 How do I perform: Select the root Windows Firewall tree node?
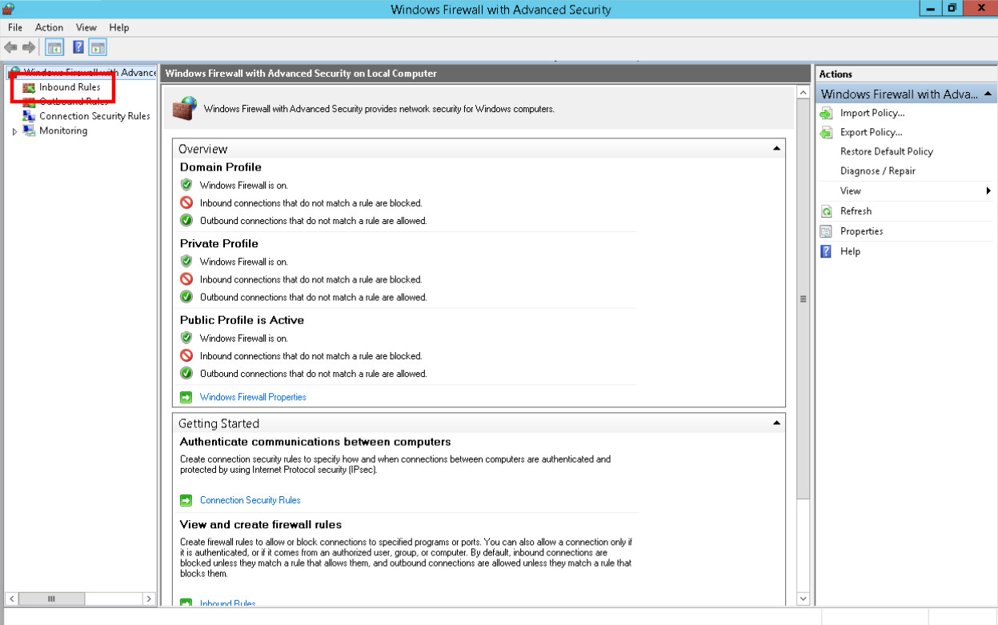point(90,73)
